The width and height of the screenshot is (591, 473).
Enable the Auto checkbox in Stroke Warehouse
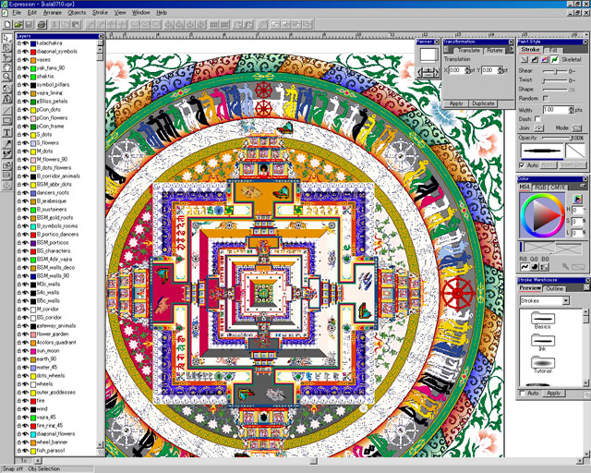pyautogui.click(x=523, y=393)
